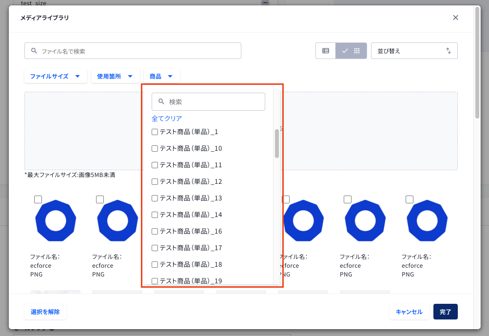Click the product list scrollbar thumb
The image size is (489, 336).
(276, 143)
